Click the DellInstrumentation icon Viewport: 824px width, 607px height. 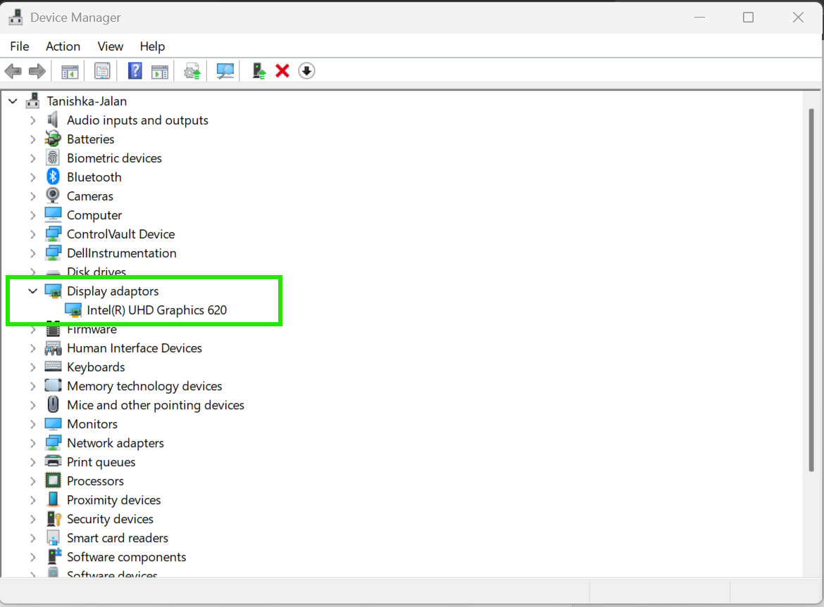pyautogui.click(x=53, y=253)
